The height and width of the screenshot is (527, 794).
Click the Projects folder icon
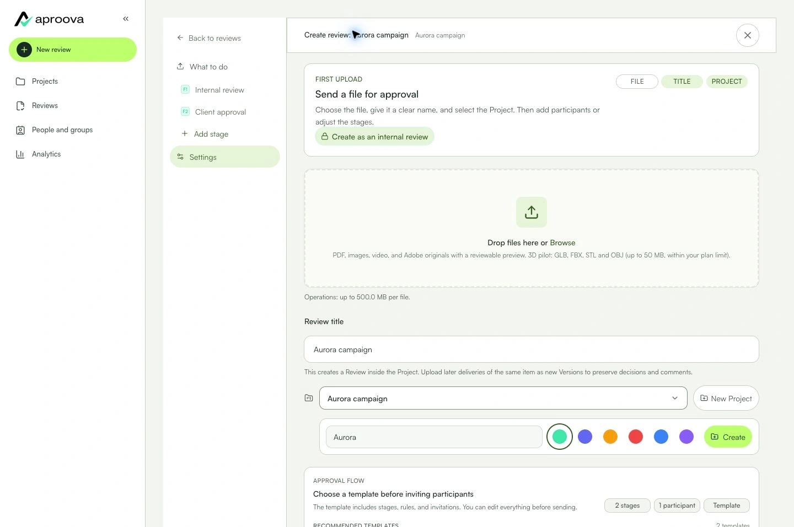click(20, 82)
